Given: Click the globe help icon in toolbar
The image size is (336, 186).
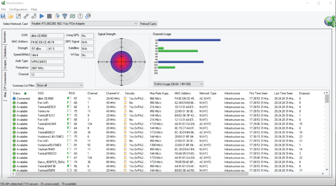Looking at the screenshot, I should 88,16.
